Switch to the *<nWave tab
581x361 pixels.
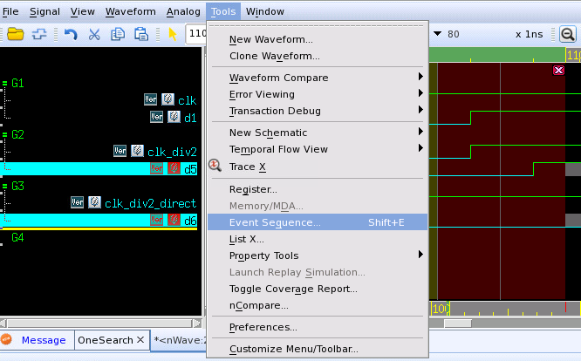[x=180, y=340]
